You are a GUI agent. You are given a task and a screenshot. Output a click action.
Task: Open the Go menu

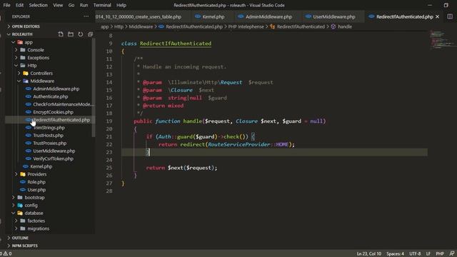pos(71,5)
